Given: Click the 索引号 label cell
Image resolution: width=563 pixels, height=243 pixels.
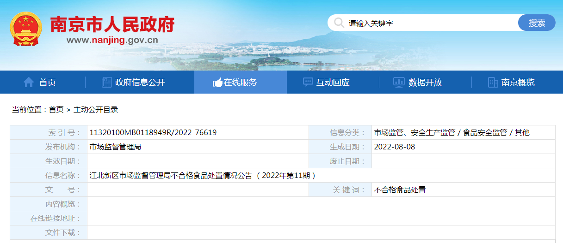Looking at the screenshot, I should pyautogui.click(x=49, y=133).
